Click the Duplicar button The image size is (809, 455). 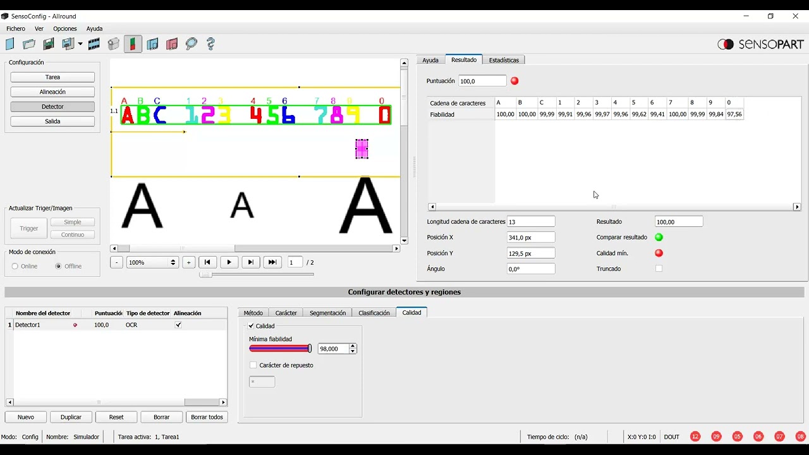point(71,417)
